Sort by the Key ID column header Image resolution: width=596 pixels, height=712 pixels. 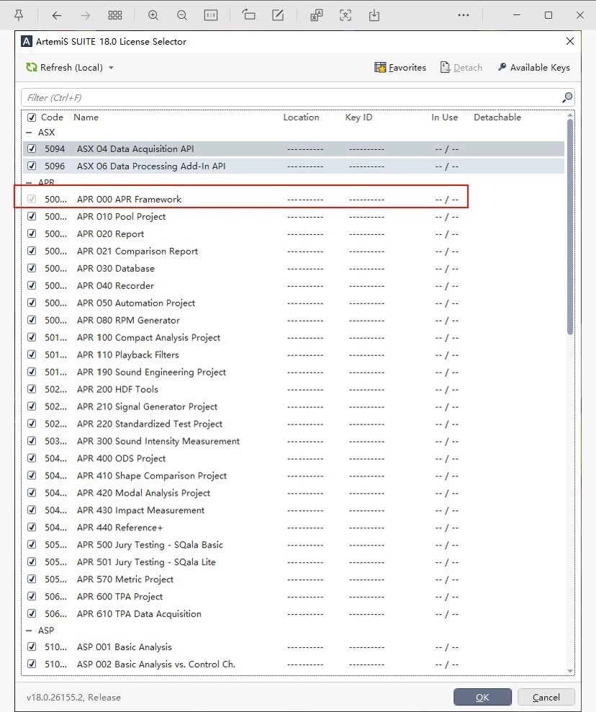coord(358,117)
